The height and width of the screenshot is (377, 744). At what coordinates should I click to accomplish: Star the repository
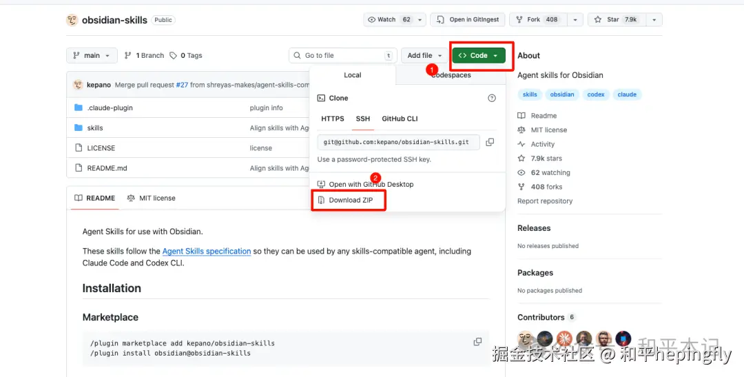tap(617, 19)
